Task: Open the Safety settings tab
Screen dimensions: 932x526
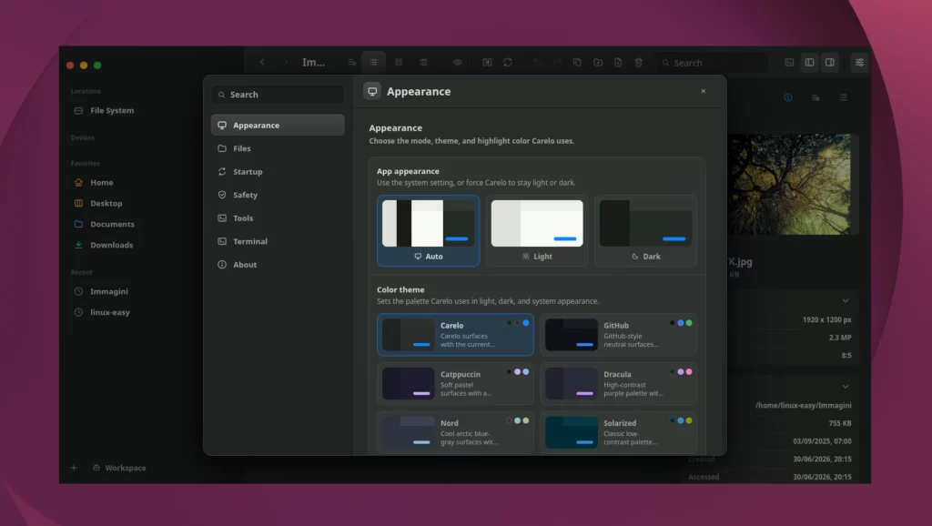Action: point(278,195)
